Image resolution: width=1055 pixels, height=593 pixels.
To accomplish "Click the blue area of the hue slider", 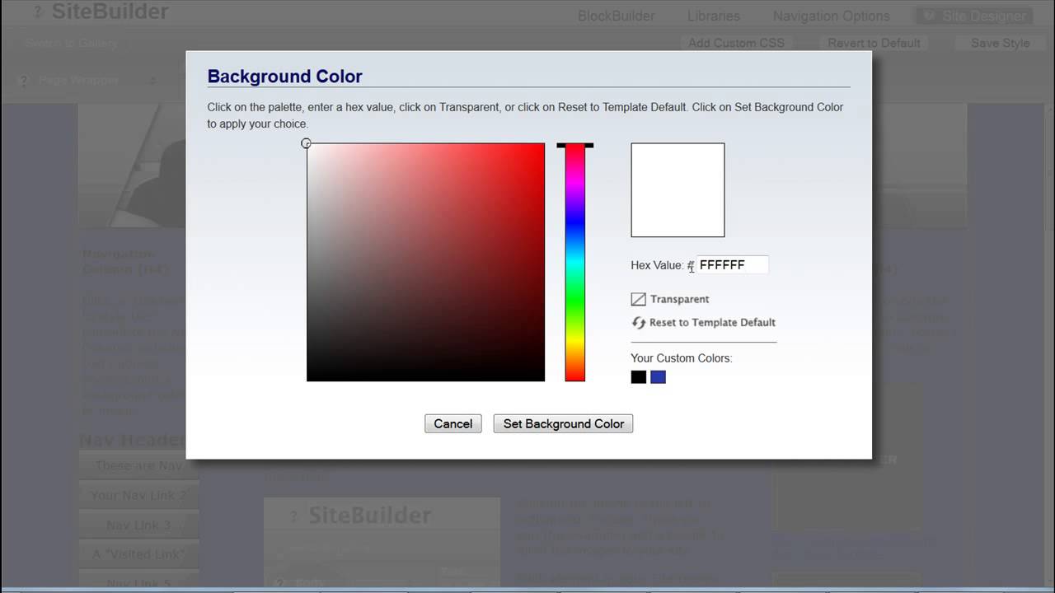I will 574,239.
